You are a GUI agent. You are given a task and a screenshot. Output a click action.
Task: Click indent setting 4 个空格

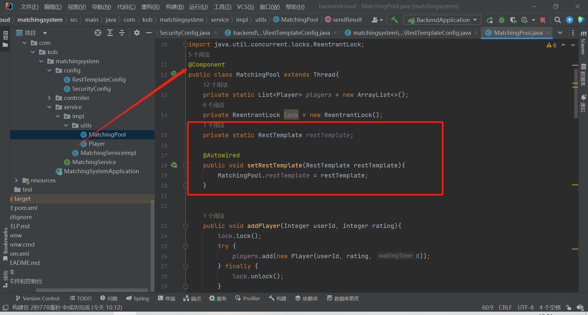tap(550, 307)
